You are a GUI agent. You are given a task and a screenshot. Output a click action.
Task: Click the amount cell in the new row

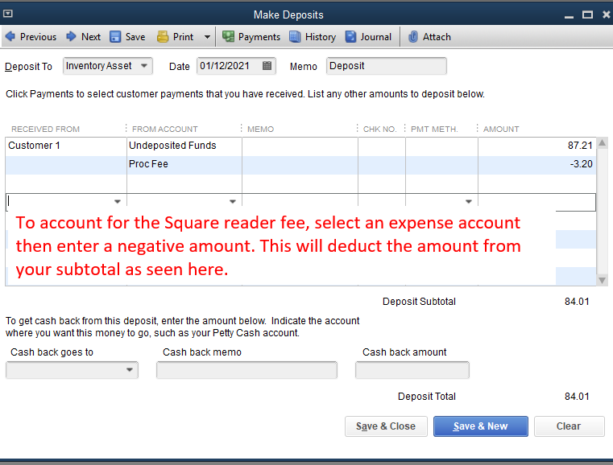click(536, 202)
